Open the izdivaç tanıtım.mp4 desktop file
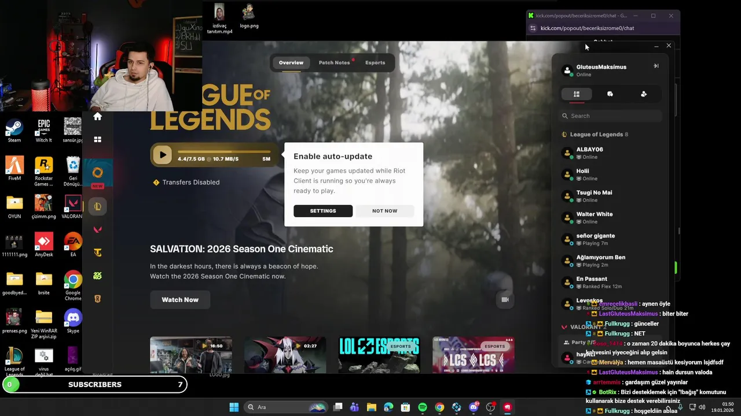The width and height of the screenshot is (741, 416). [x=219, y=19]
